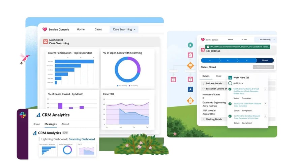Click the blue lightning bolt flow icon
Screen dimensions: 300x168
coord(190,89)
